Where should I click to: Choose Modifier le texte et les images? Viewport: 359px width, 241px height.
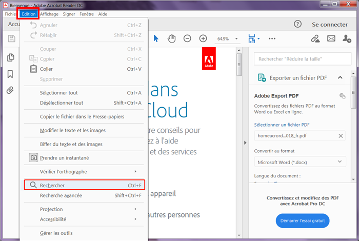[x=84, y=130]
